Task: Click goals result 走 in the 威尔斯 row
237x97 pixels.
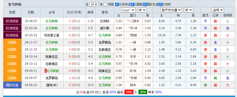Action: click(228, 28)
